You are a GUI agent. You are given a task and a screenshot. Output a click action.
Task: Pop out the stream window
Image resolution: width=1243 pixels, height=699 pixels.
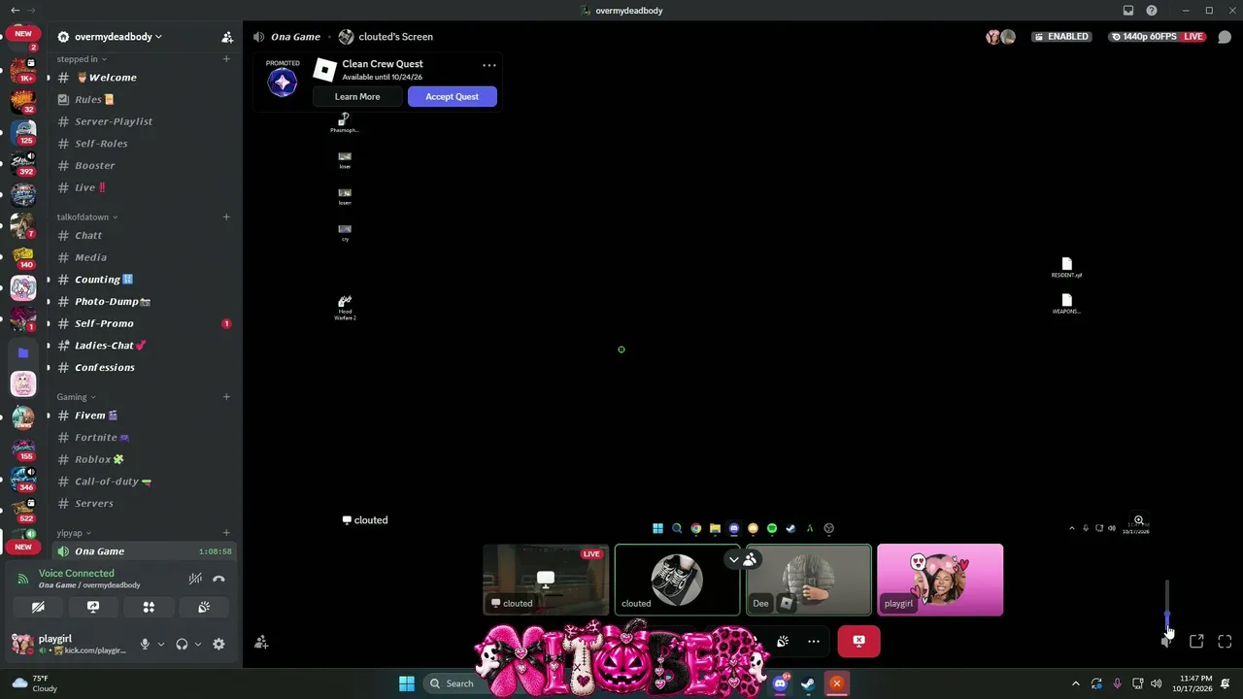coord(1196,641)
